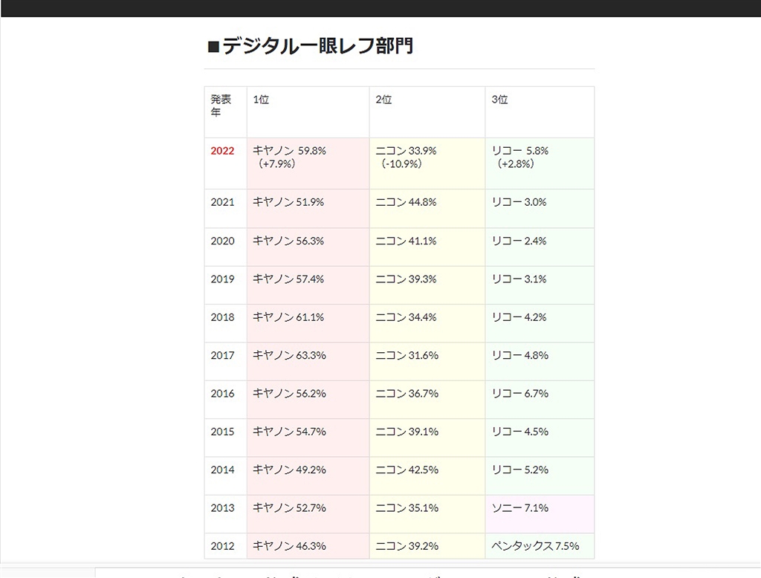The image size is (761, 578).
Task: Select the 2015 year cell
Action: [x=222, y=432]
